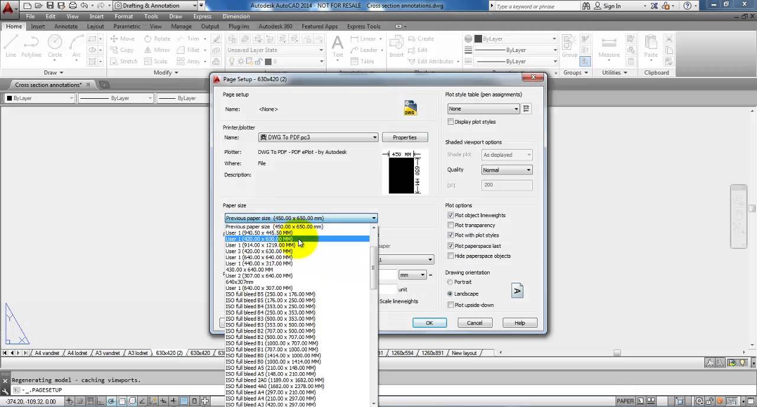Click the New file icon in Quick Access toolbar
This screenshot has width=757, height=407.
pyautogui.click(x=28, y=6)
